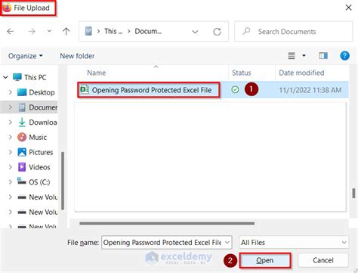The height and width of the screenshot is (273, 358).
Task: Click the Cancel button
Action: 323,260
